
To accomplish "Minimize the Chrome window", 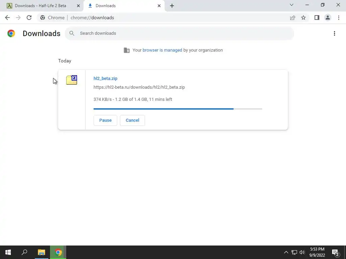I will [307, 5].
